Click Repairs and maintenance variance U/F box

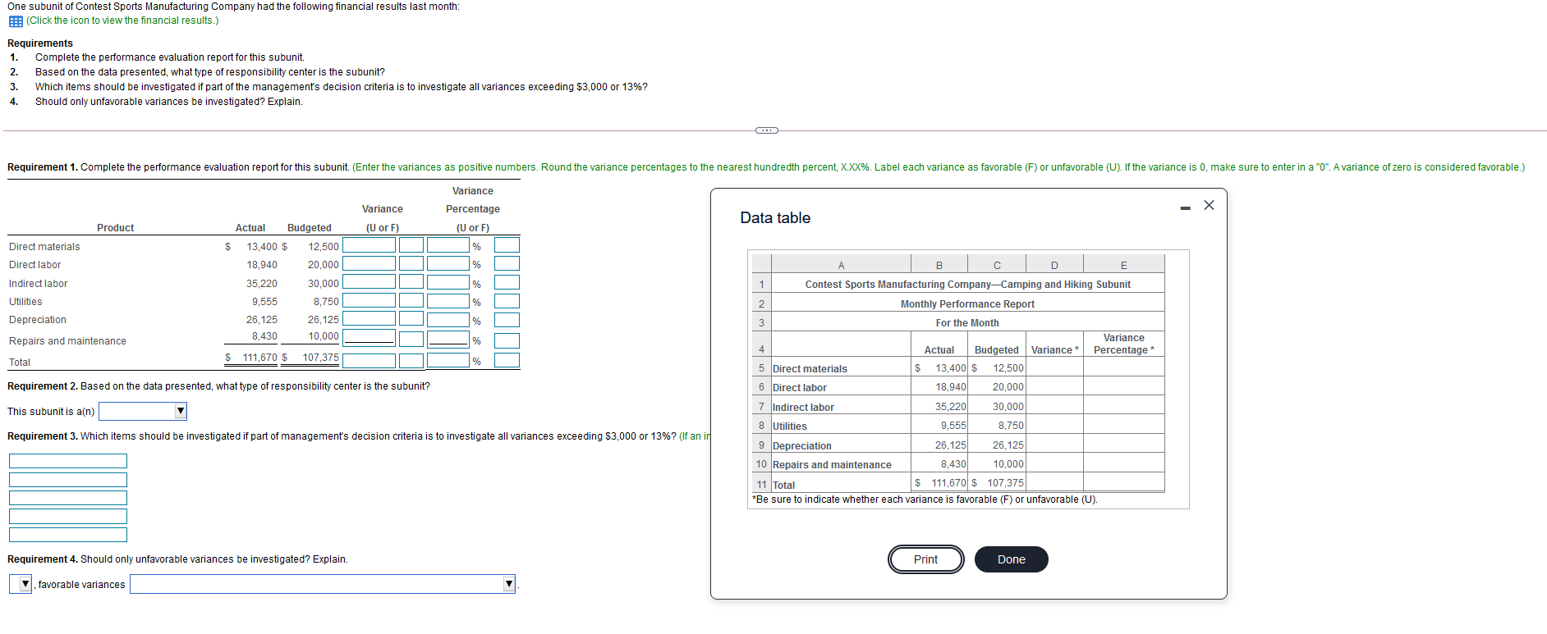(x=411, y=338)
